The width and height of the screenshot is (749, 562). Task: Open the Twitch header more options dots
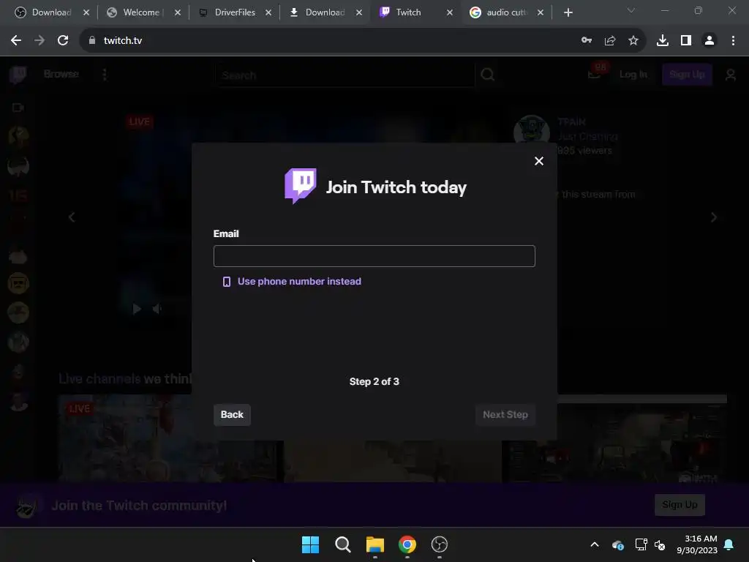pos(105,74)
